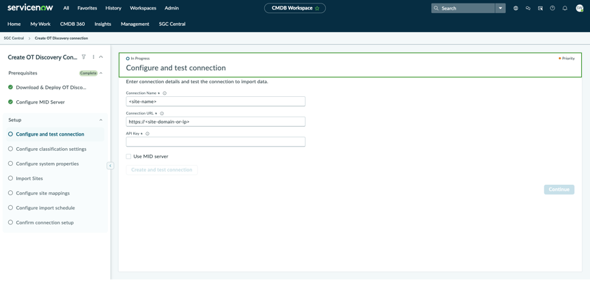Click info icon beside Connection Name
Screen dimensions: 590x294
click(165, 93)
